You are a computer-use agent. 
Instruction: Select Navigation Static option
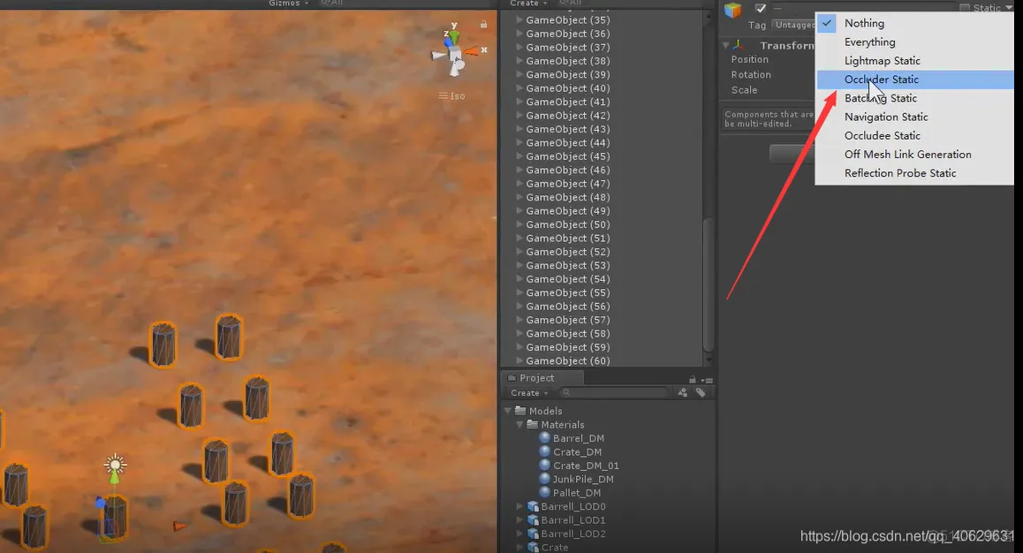pos(914,117)
